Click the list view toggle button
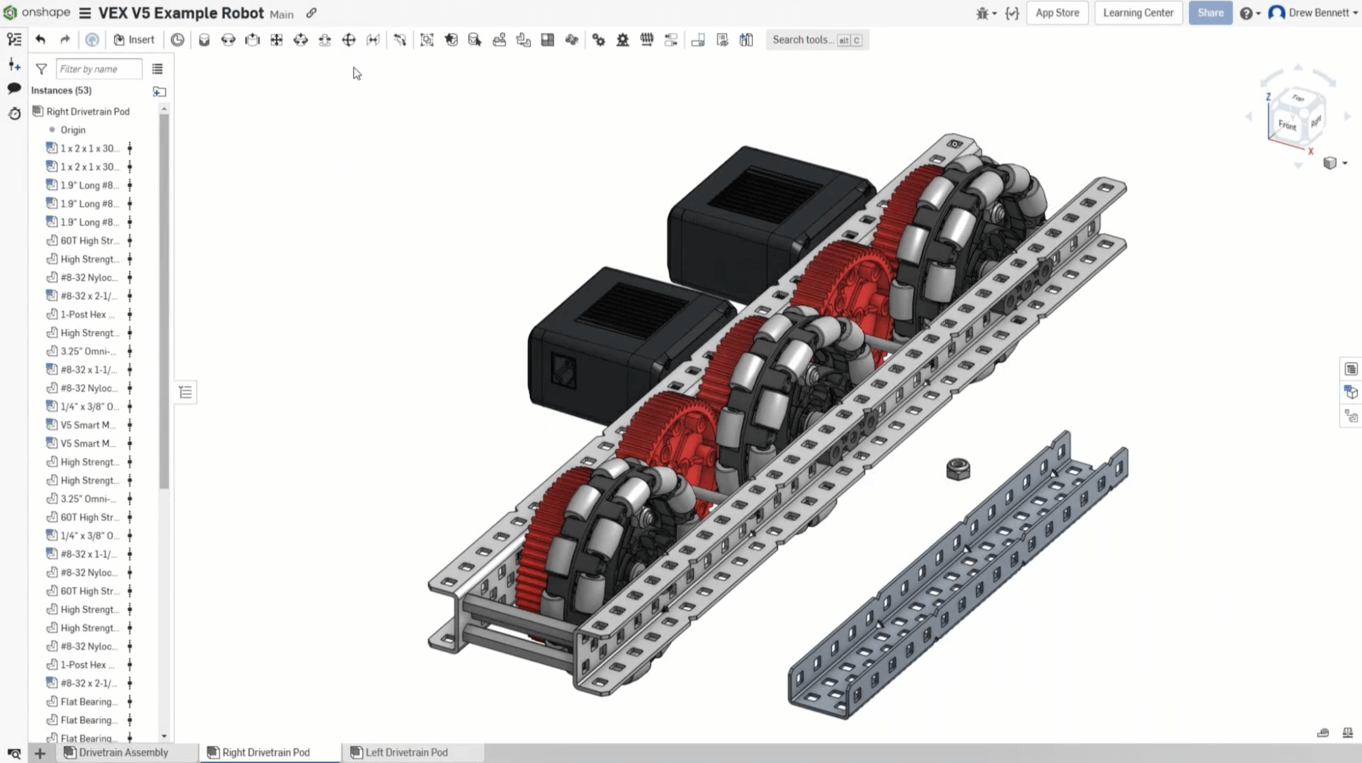Screen dimensions: 1362x763 click(157, 68)
